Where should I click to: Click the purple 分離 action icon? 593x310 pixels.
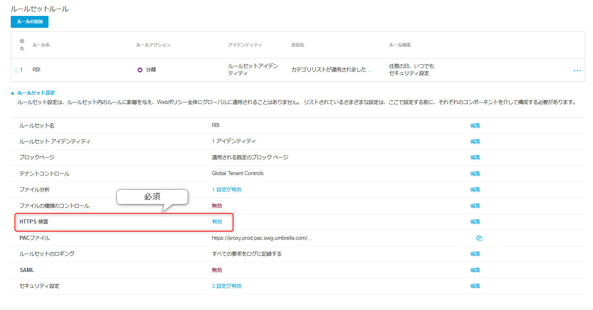click(x=140, y=70)
